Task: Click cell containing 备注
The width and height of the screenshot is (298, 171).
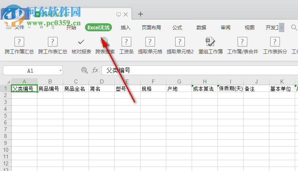Action: pyautogui.click(x=257, y=88)
